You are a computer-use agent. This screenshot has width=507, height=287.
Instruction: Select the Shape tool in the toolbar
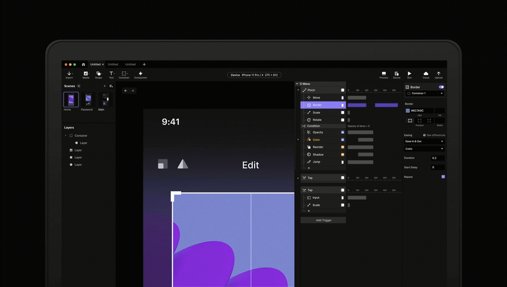tap(99, 74)
